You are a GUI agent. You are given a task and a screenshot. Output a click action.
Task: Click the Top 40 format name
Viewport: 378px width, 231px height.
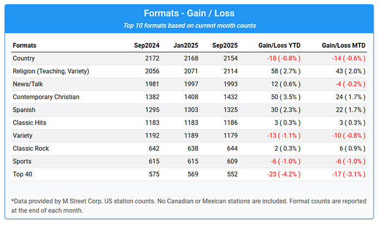coord(24,175)
